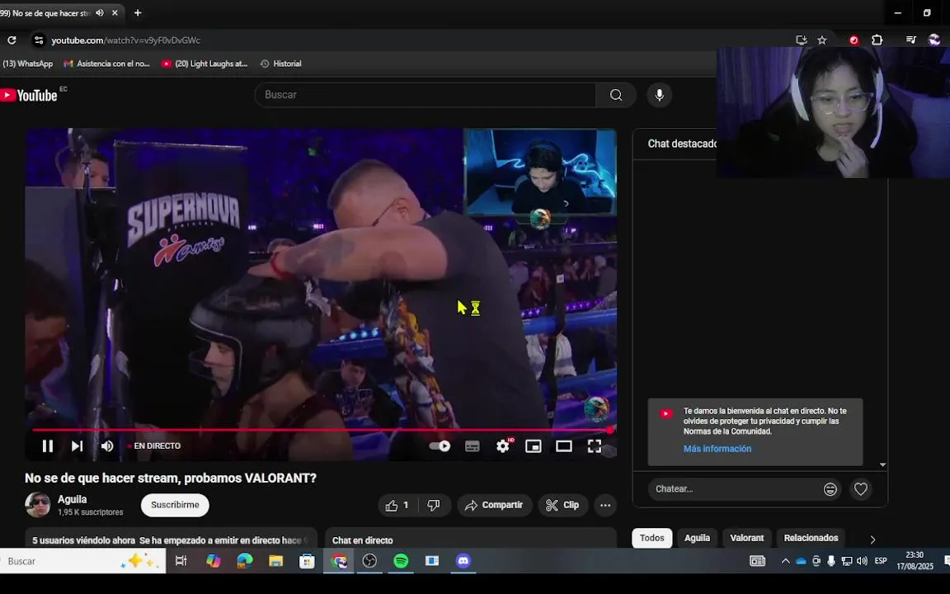Type in the Chatear message box
Screen dimensions: 950x594
point(734,488)
